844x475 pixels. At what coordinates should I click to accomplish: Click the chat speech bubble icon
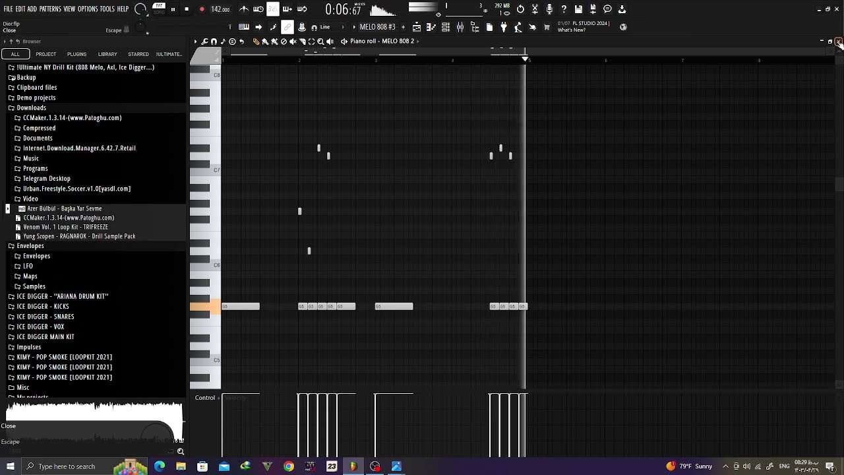[x=607, y=9]
